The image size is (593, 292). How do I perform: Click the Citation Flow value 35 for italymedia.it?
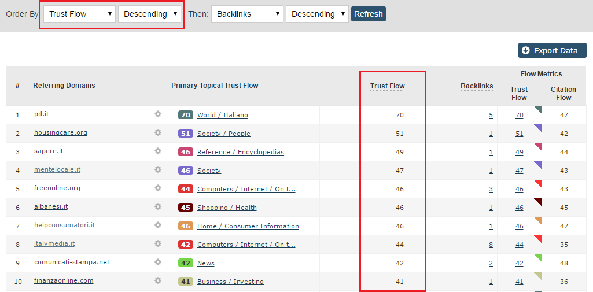pos(564,245)
